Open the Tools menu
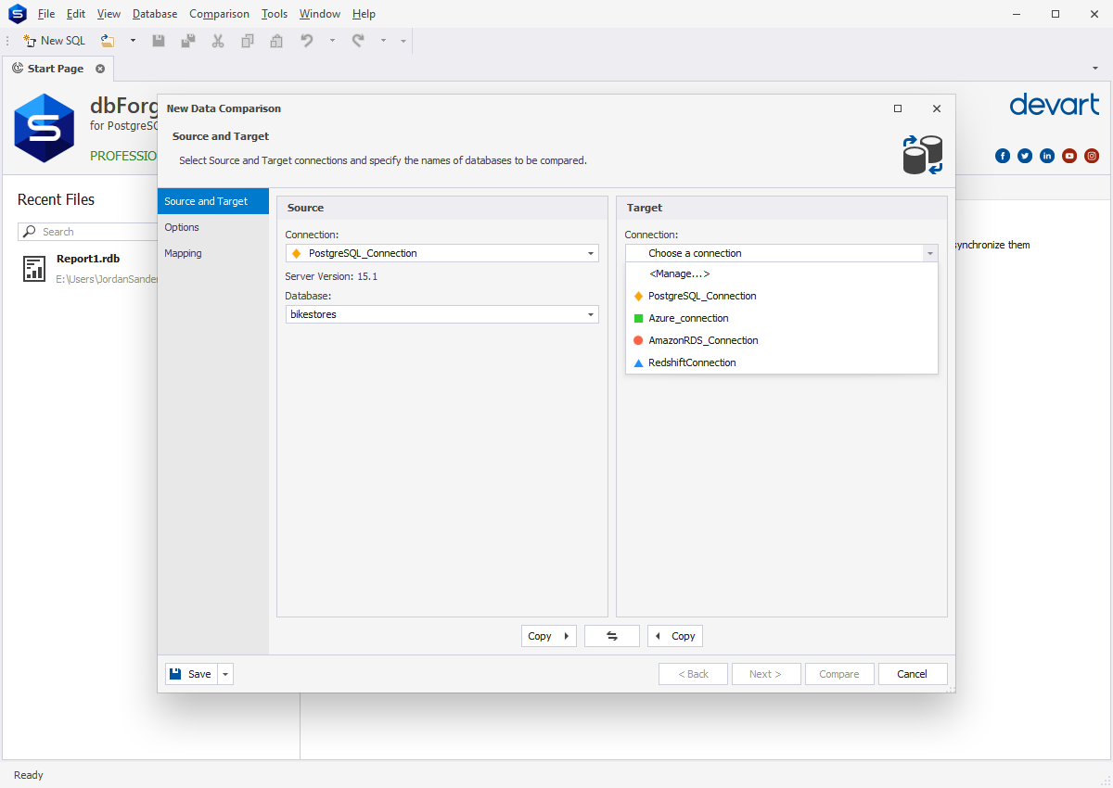This screenshot has width=1113, height=788. (275, 14)
